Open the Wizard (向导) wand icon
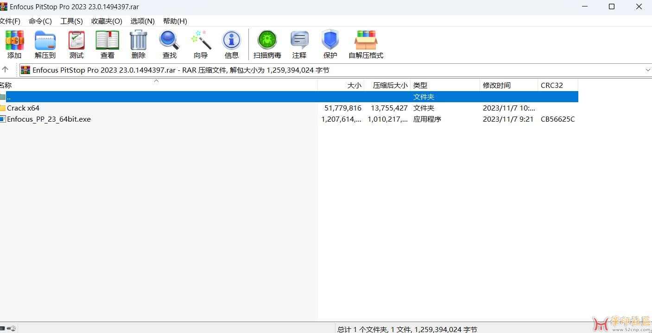Image resolution: width=652 pixels, height=333 pixels. (201, 41)
